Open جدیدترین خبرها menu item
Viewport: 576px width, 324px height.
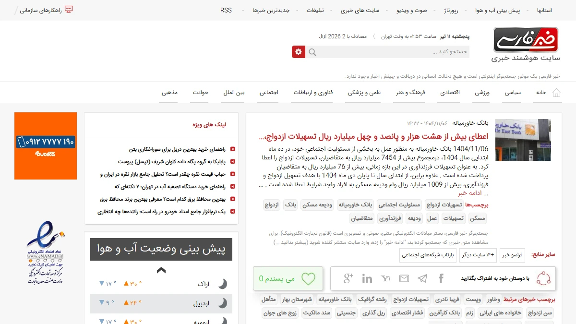click(271, 10)
